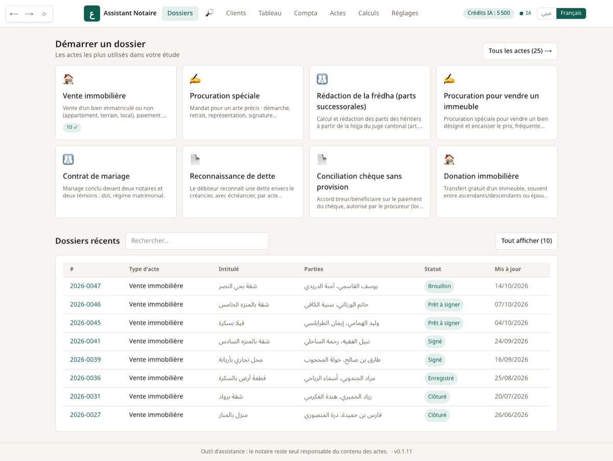Click the writing-hand icon on Procuration spéciale card
613x461 pixels.
click(195, 79)
